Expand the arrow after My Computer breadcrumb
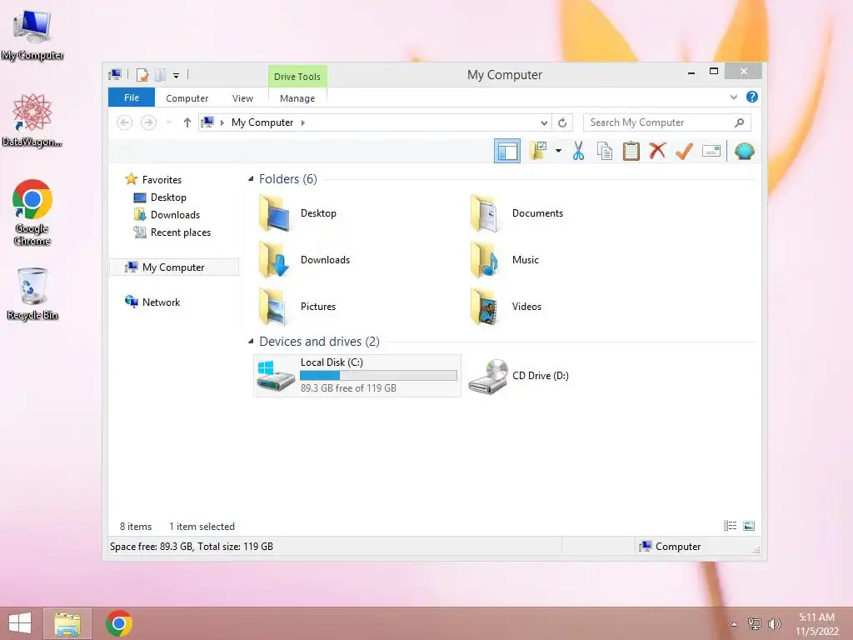 click(x=303, y=122)
